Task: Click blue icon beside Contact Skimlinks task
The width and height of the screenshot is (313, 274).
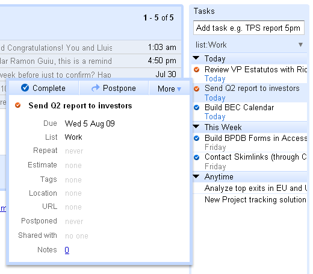Action: pos(197,157)
